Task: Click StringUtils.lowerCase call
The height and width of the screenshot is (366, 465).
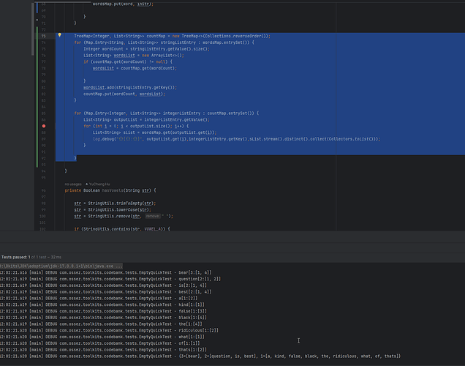Action: pyautogui.click(x=118, y=210)
